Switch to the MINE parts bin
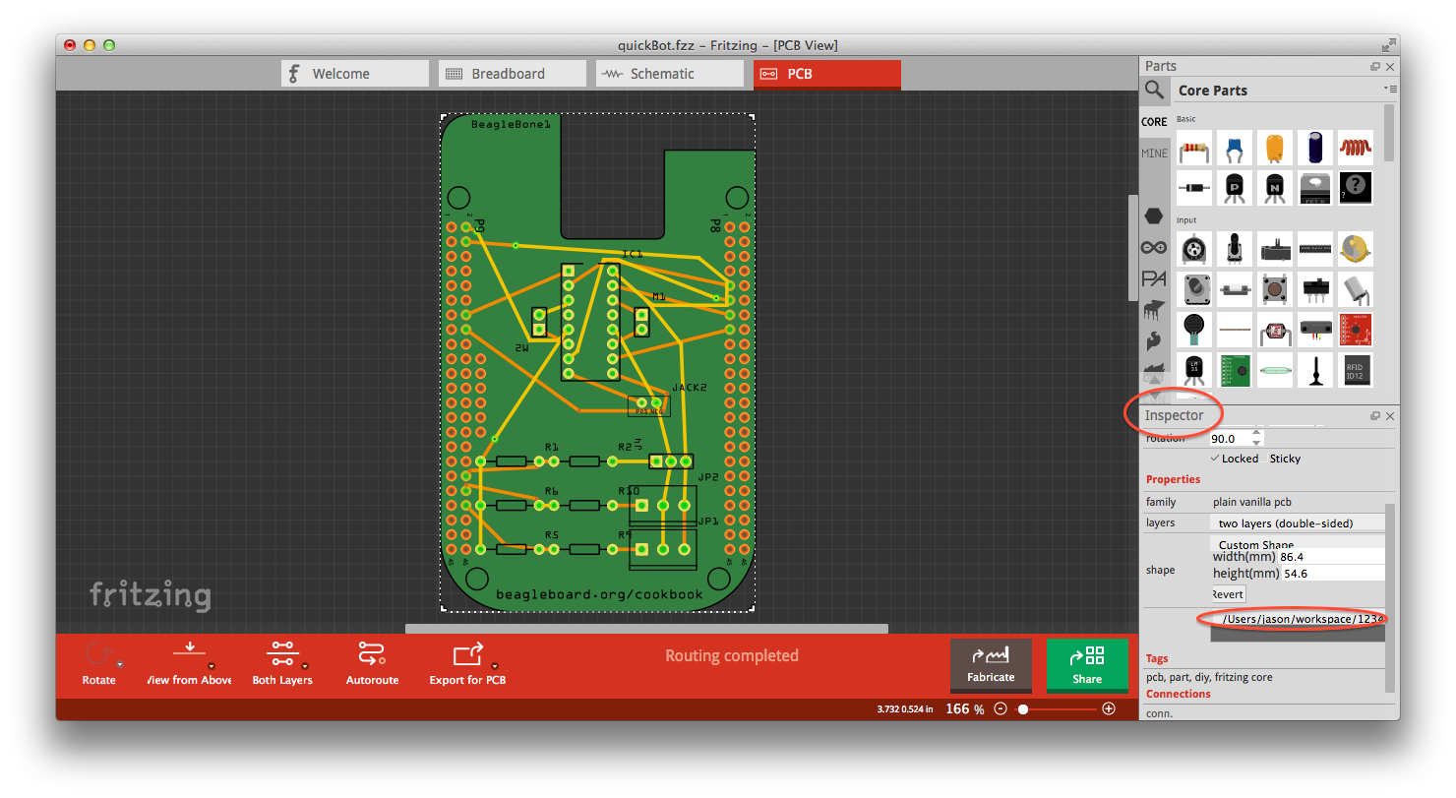This screenshot has width=1456, height=798. [x=1153, y=153]
